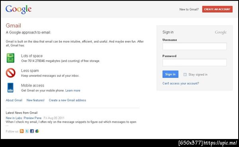239x147 pixels.
Task: Click the Fri Aug 05 2011 date
Action: 54,118
